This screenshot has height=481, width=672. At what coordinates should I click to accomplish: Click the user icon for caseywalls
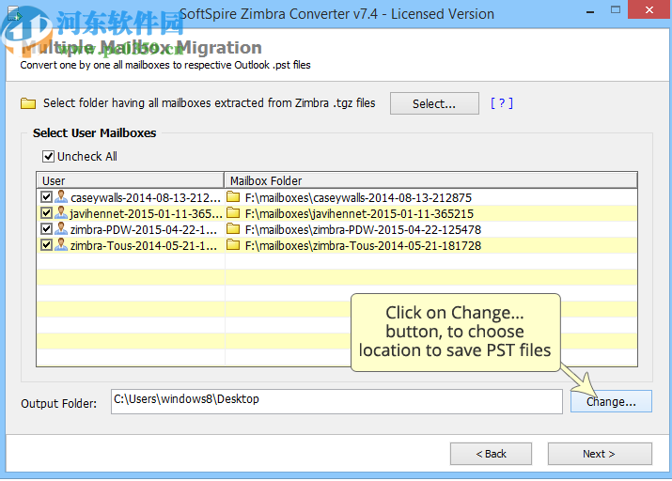click(61, 197)
